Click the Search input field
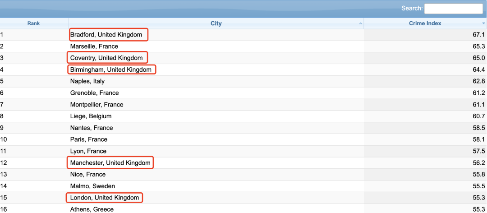 point(454,9)
